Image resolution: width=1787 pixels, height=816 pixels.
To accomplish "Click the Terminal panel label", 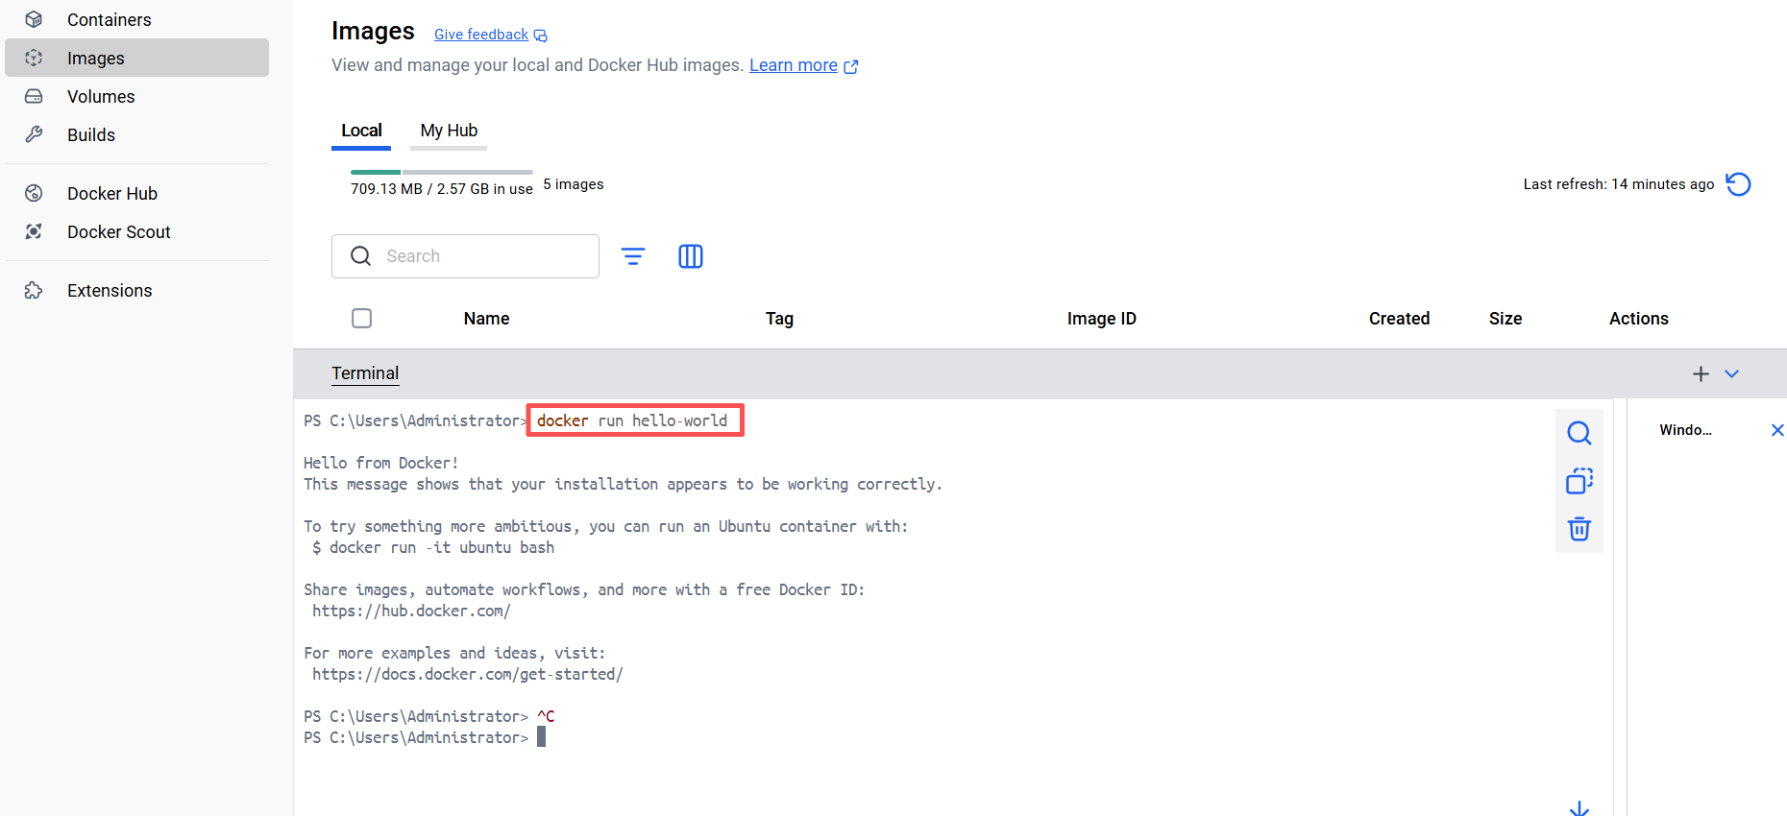I will click(x=365, y=373).
